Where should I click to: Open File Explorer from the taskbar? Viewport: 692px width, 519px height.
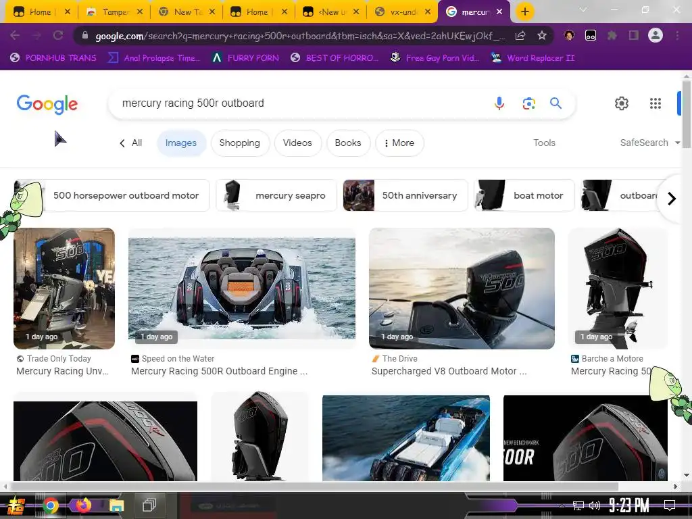point(116,505)
